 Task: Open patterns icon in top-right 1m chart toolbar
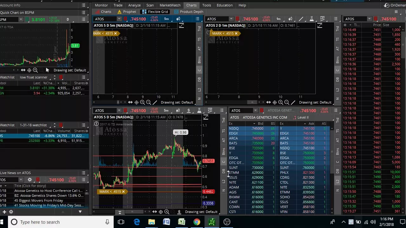point(323,19)
